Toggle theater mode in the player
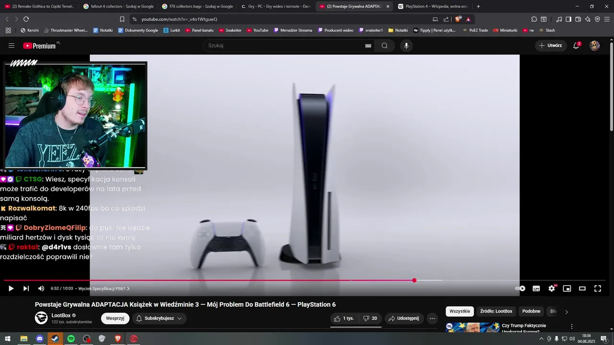Viewport: 614px width, 345px height. [582, 288]
